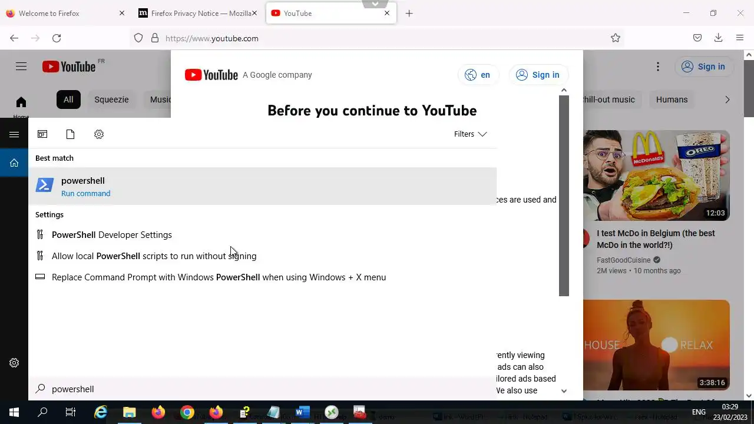The height and width of the screenshot is (424, 754).
Task: Launch Internet Explorer from taskbar
Action: click(101, 412)
